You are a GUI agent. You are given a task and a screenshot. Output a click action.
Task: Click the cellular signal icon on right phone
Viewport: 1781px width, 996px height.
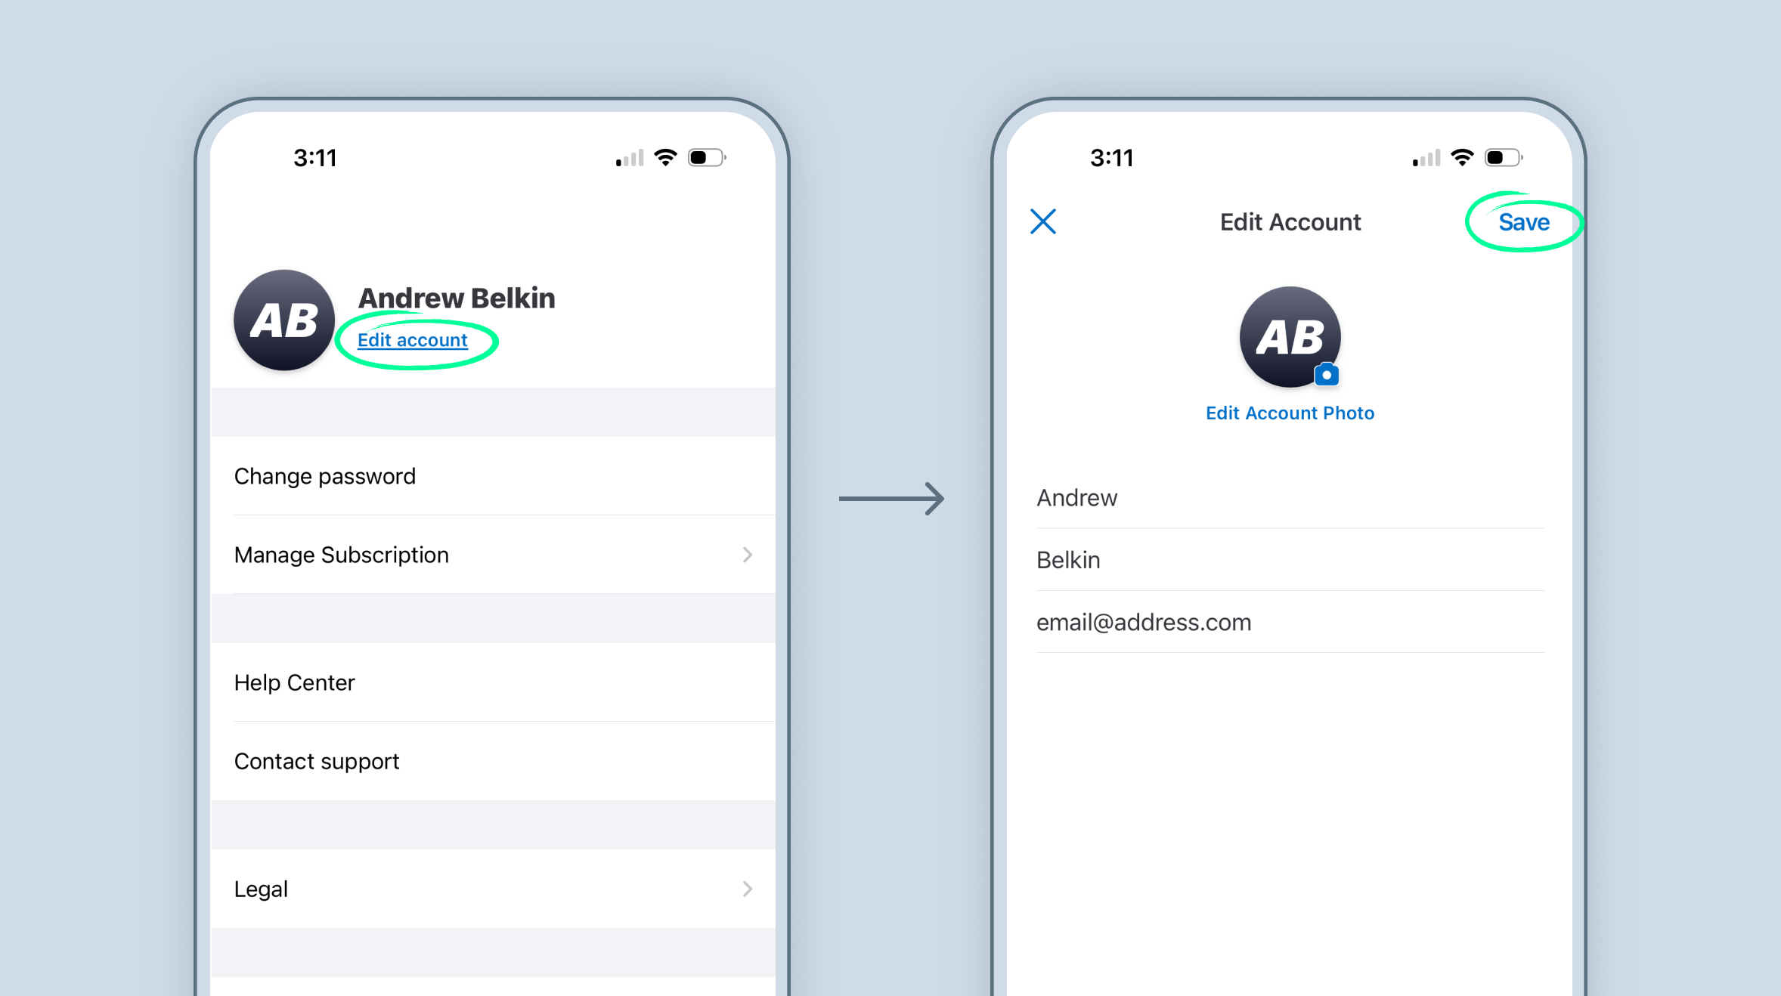(x=1426, y=158)
